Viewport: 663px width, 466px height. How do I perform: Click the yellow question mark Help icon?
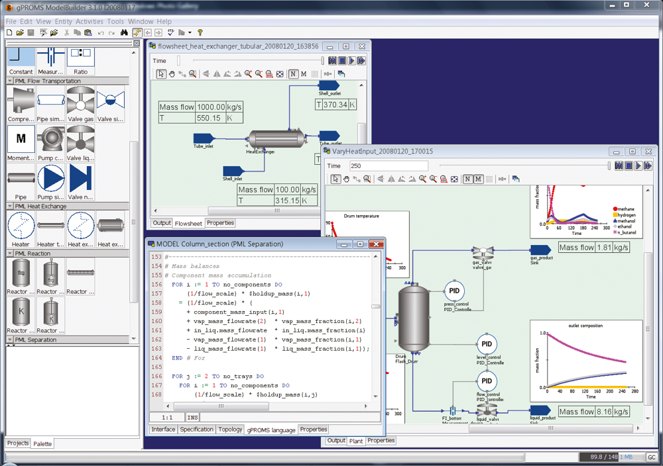pyautogui.click(x=200, y=32)
